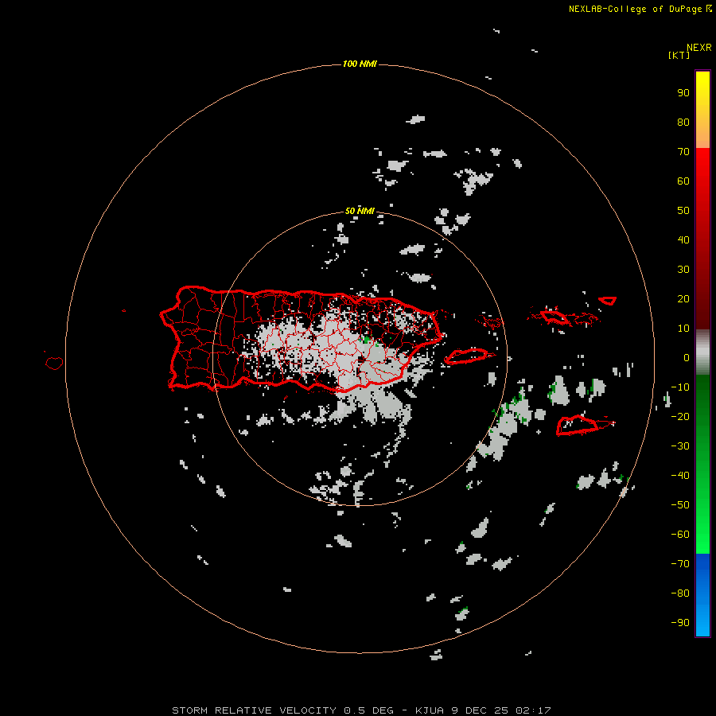This screenshot has height=716, width=716.
Task: Click the 0 value on the velocity scale
Action: (x=687, y=358)
